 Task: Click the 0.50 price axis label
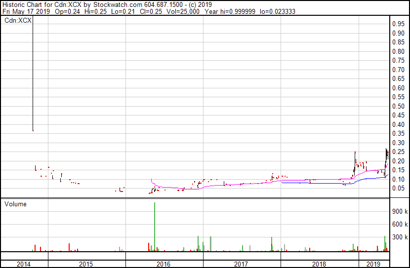(x=398, y=106)
